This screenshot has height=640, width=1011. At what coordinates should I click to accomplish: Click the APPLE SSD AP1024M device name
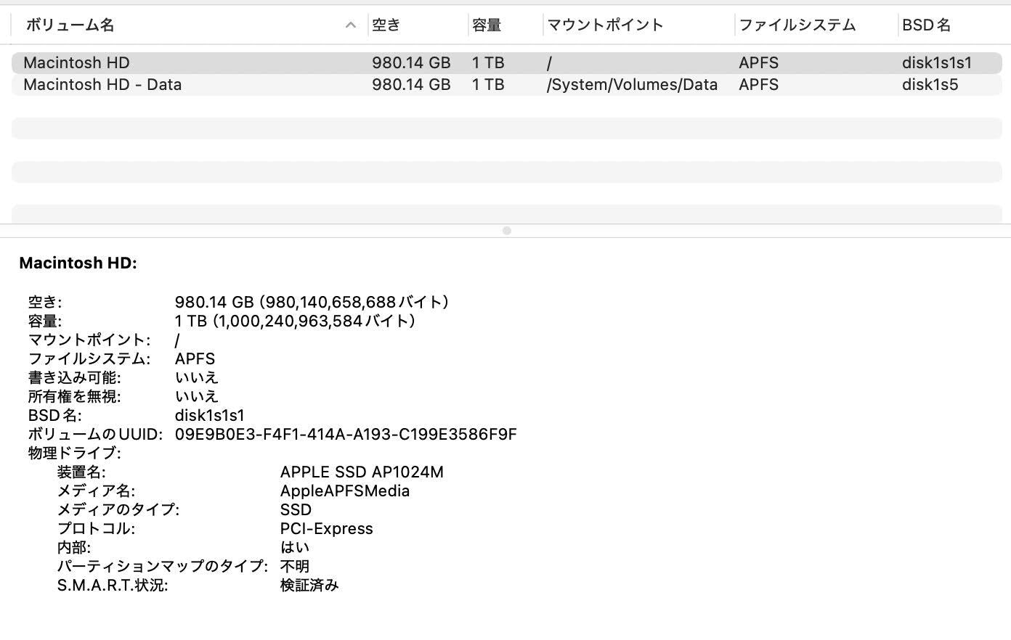363,472
